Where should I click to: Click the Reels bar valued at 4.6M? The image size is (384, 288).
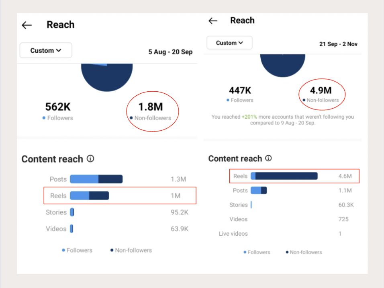coord(284,176)
